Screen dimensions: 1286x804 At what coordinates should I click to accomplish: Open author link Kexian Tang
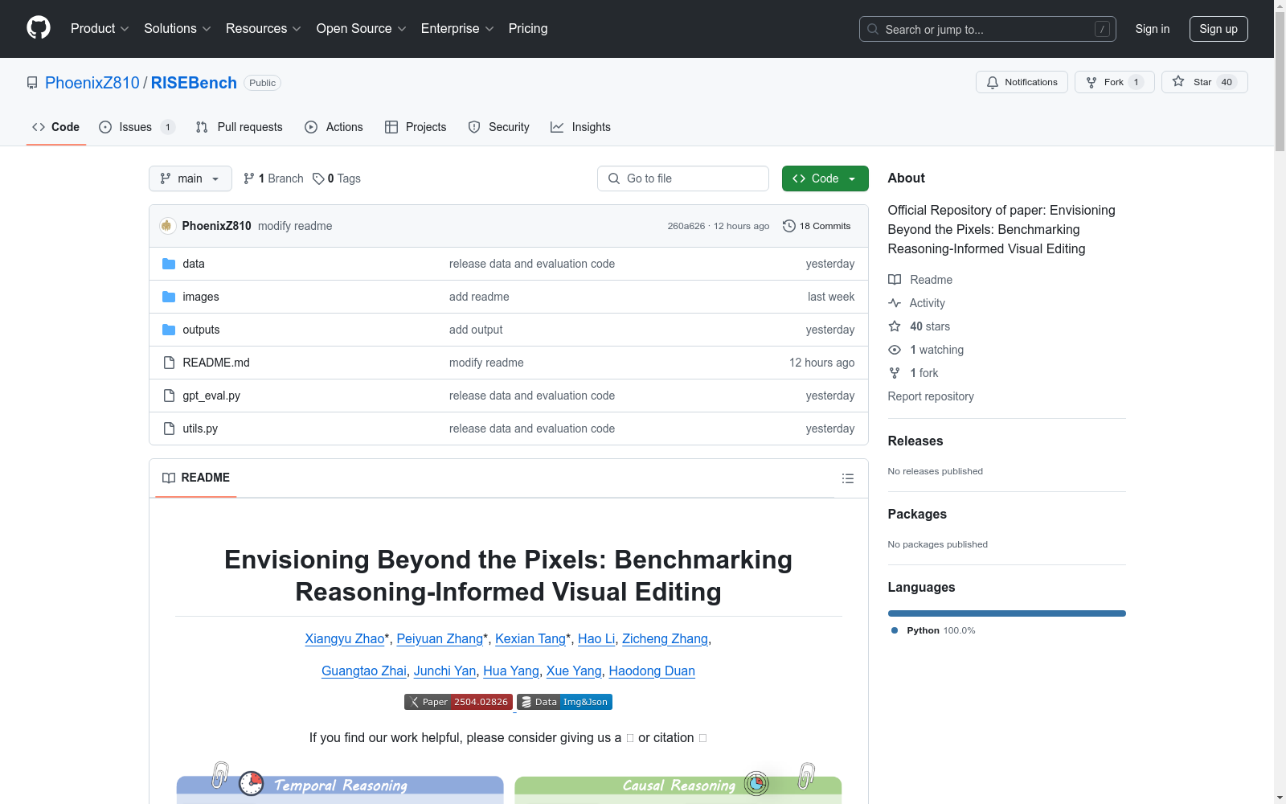(530, 638)
